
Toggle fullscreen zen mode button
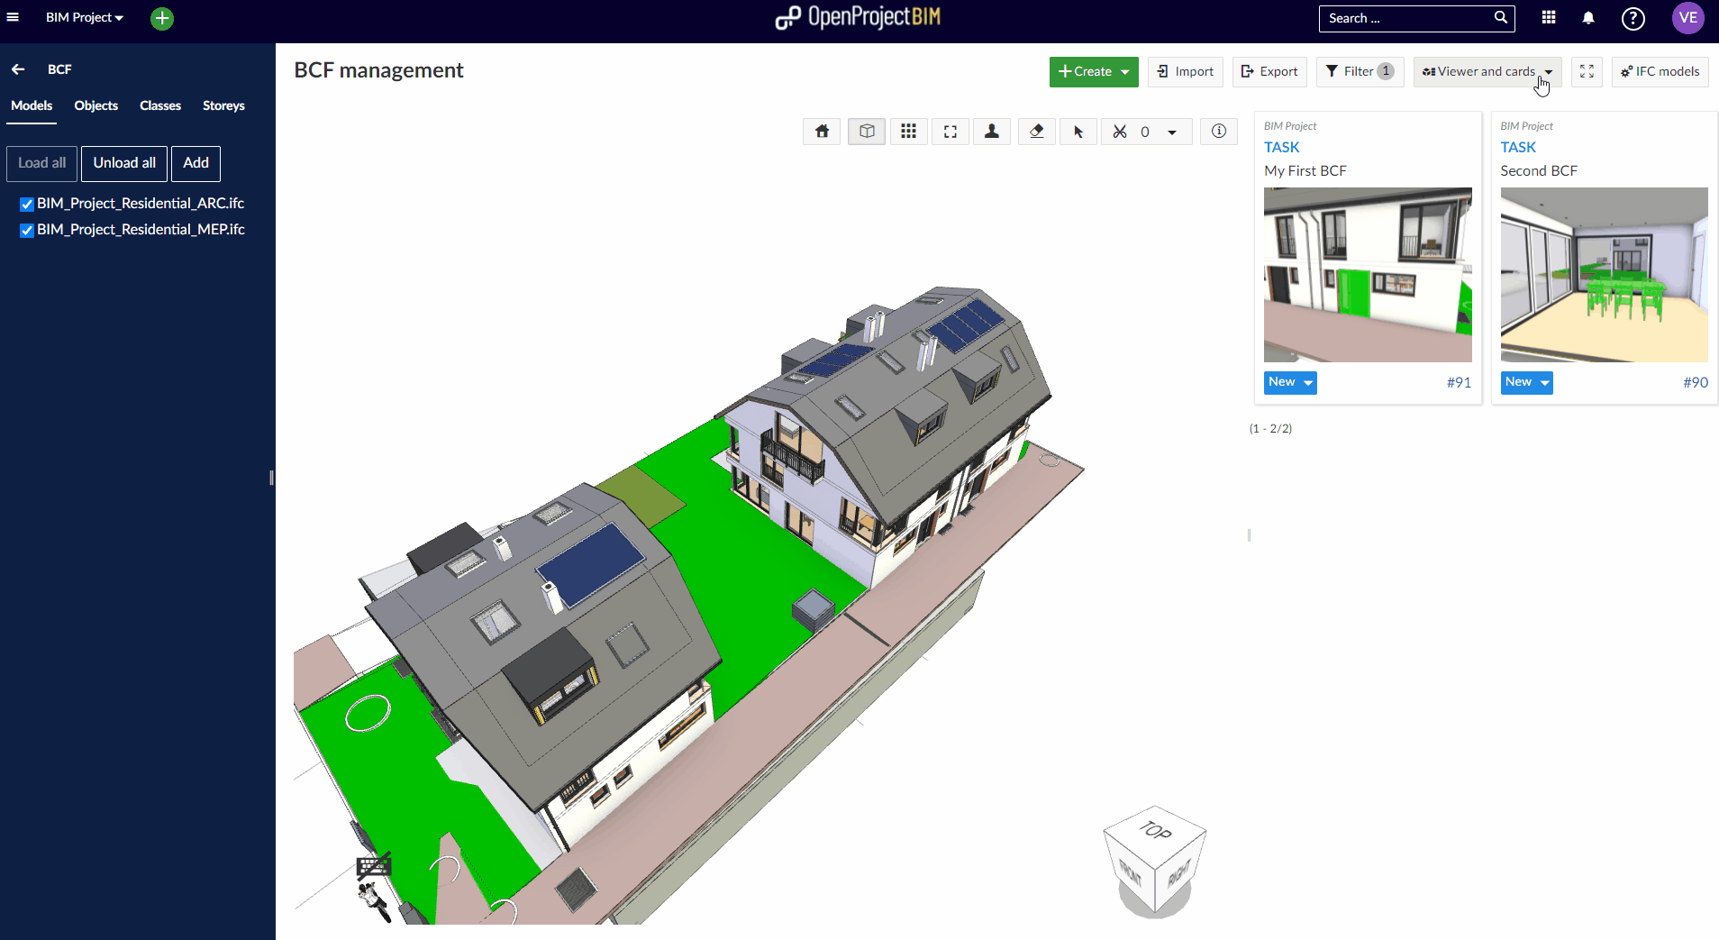coord(1587,71)
